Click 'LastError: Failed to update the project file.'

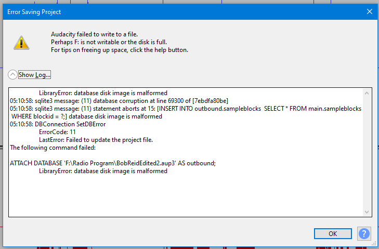[x=96, y=140]
